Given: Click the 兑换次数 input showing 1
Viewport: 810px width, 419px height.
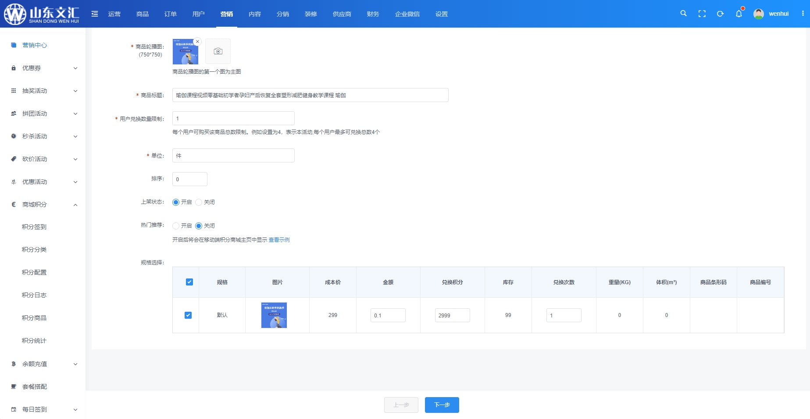Looking at the screenshot, I should pos(564,315).
